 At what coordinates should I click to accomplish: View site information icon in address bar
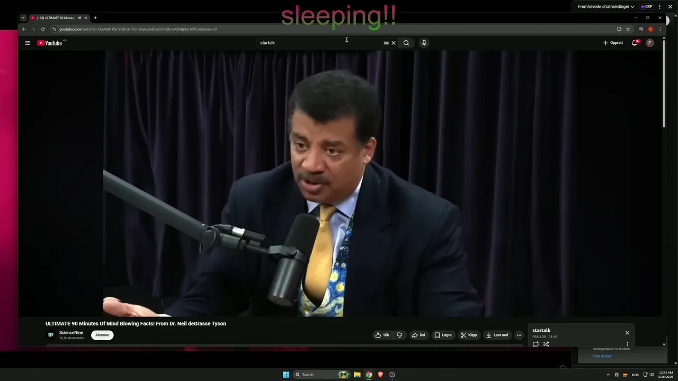[x=54, y=29]
